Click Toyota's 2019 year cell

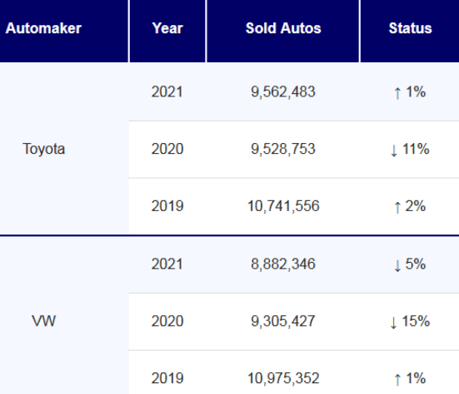click(x=167, y=206)
